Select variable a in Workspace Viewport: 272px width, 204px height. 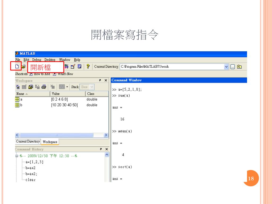19,99
